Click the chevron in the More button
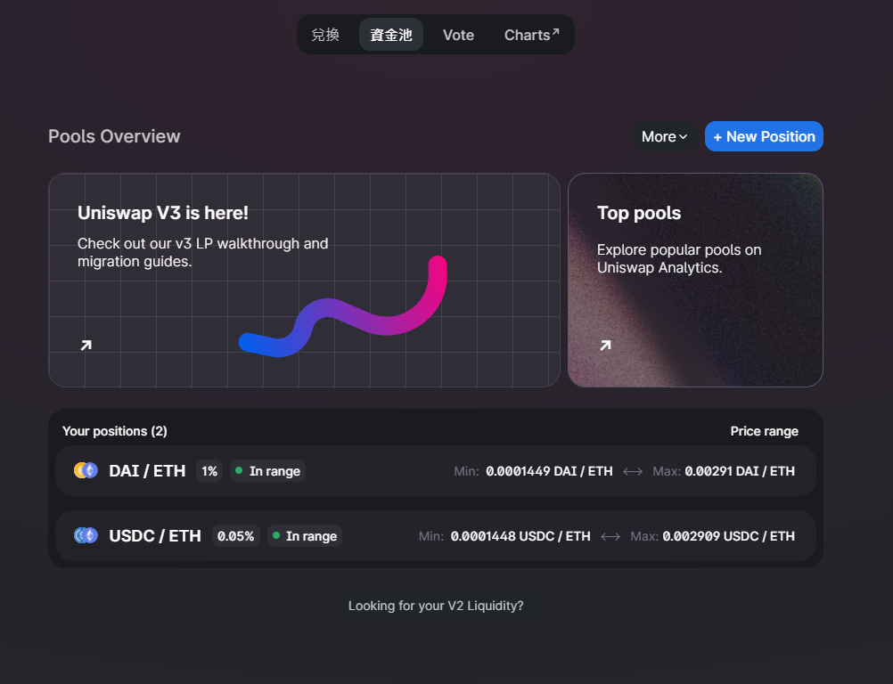 click(684, 137)
